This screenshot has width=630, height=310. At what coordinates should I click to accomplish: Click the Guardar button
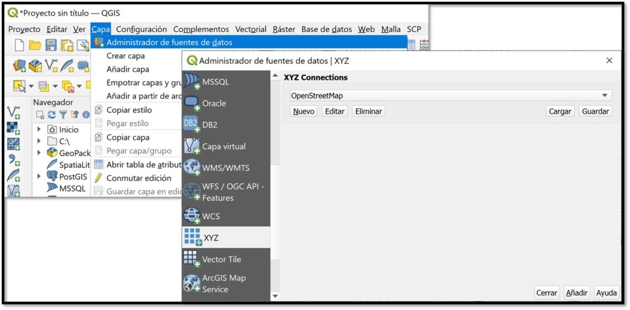(596, 111)
